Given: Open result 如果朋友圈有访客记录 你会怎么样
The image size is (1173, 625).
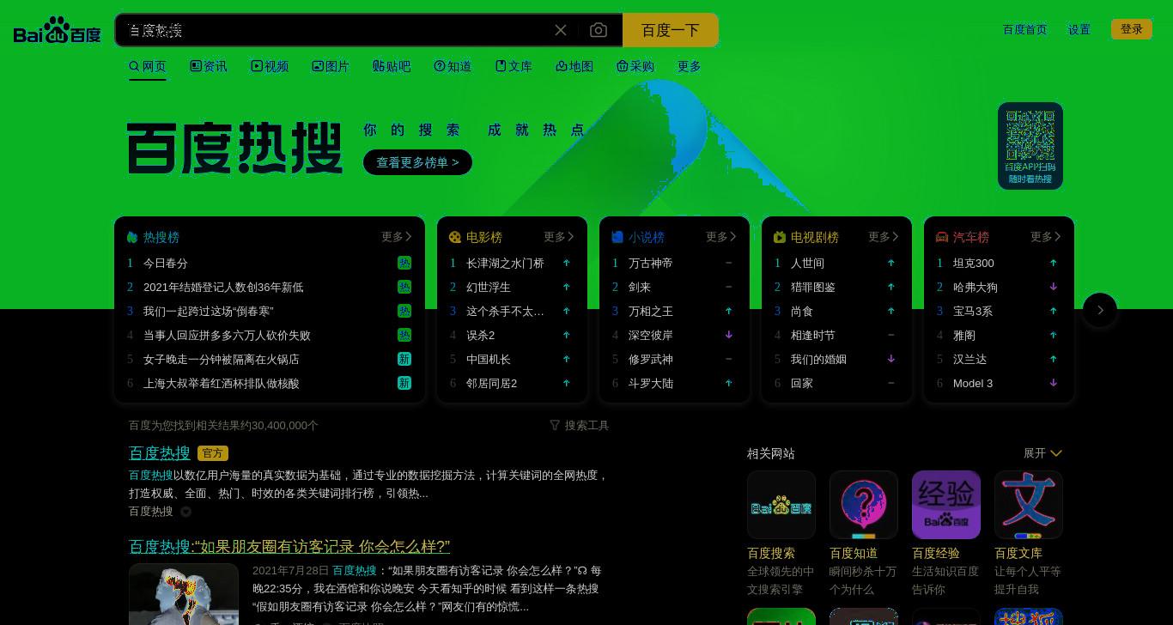Looking at the screenshot, I should click(289, 546).
